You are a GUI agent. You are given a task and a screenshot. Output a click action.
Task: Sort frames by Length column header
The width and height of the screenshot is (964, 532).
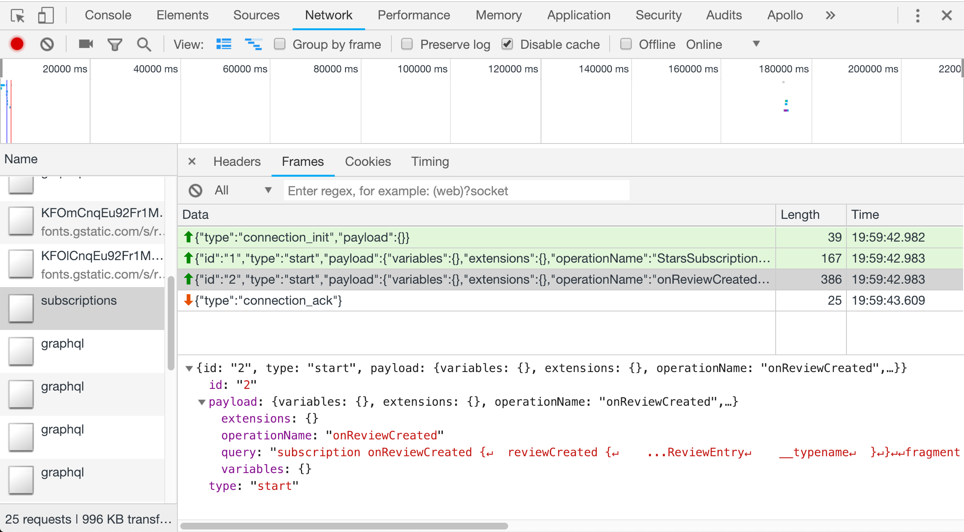[811, 215]
